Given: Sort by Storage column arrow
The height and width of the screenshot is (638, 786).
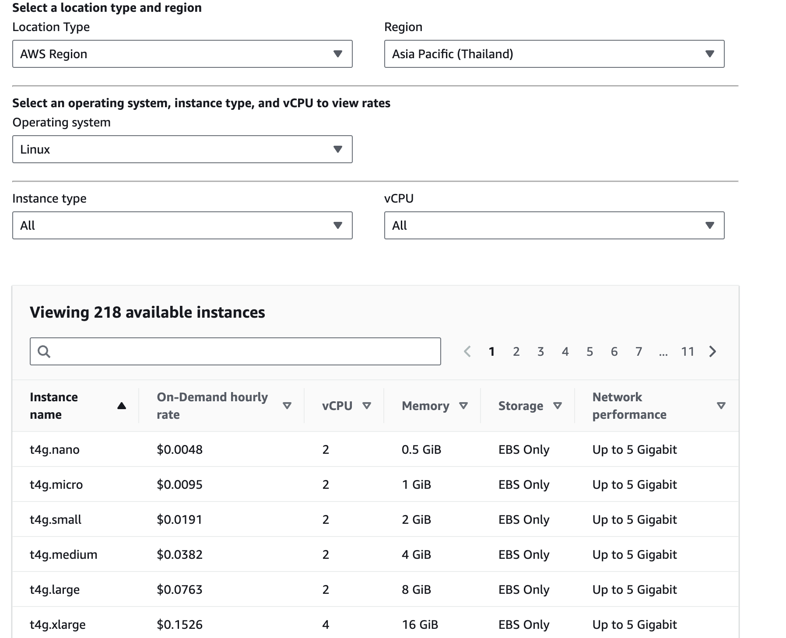Looking at the screenshot, I should [558, 406].
